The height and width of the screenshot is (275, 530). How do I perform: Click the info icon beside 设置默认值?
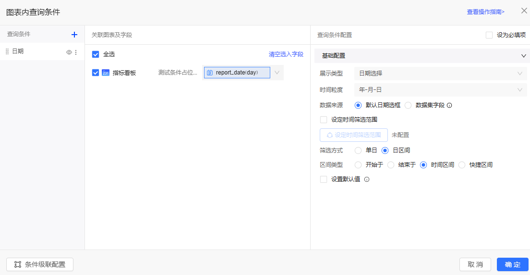tap(367, 179)
